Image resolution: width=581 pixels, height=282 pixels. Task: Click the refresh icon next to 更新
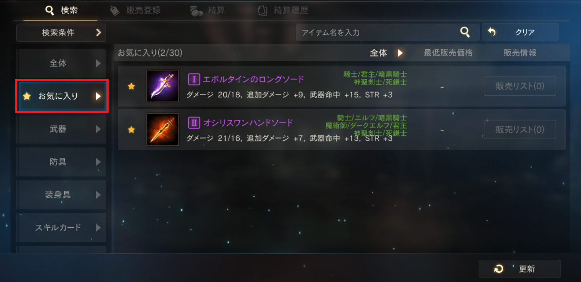pos(499,269)
